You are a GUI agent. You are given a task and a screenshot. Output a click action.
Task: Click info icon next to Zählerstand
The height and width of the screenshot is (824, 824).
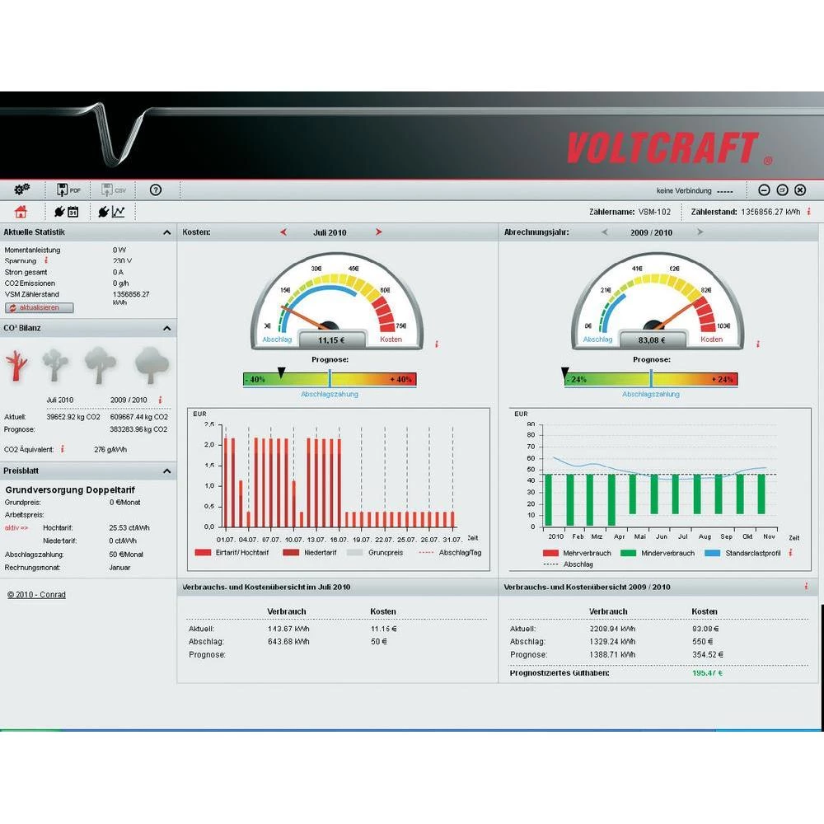[808, 212]
